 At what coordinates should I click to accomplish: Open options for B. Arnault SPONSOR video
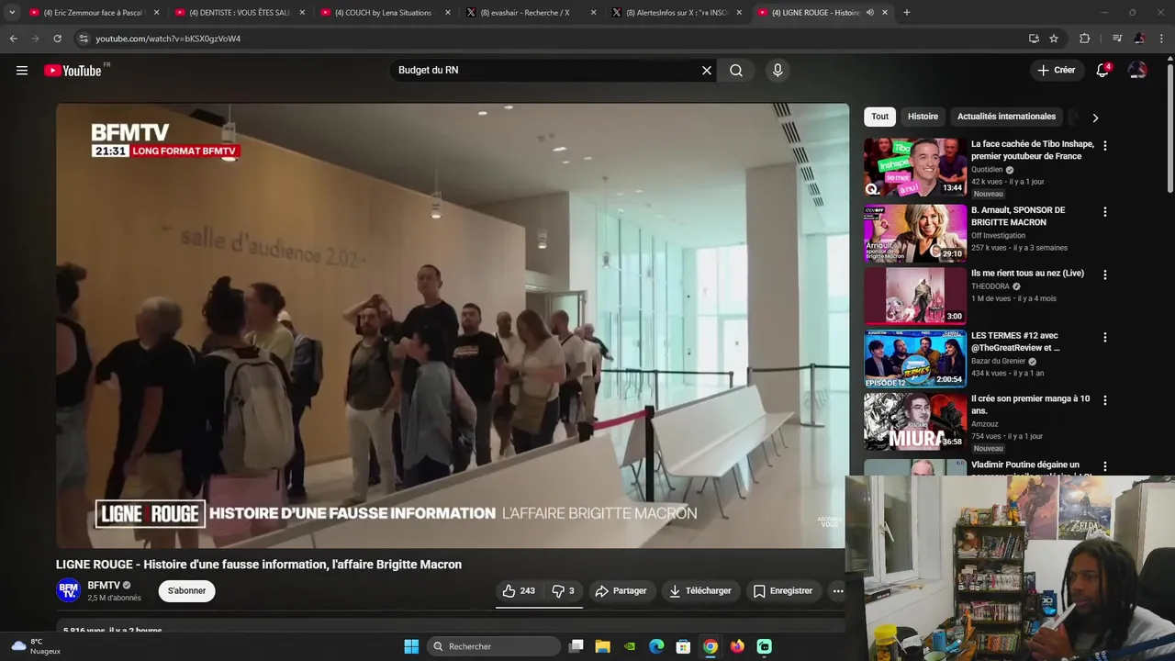1105,212
